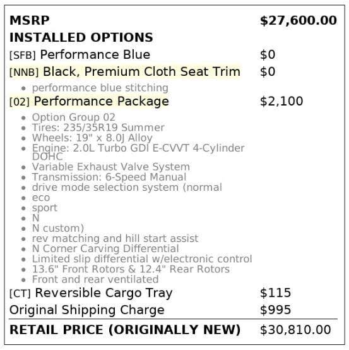
Task: Click Tires: 235/35R19 Summer item
Action: point(98,128)
